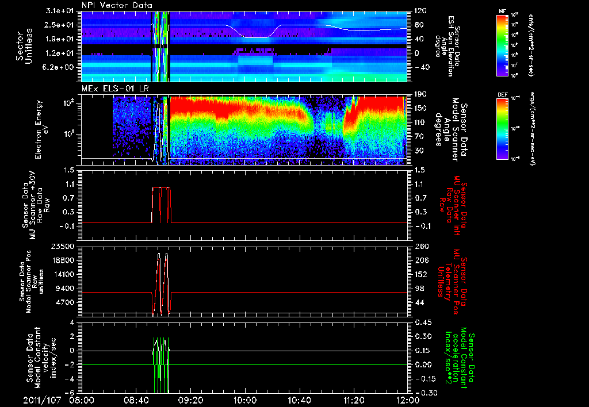Click the Model Scanner Pos Raw unitless label
The image size is (589, 407).
tap(32, 282)
